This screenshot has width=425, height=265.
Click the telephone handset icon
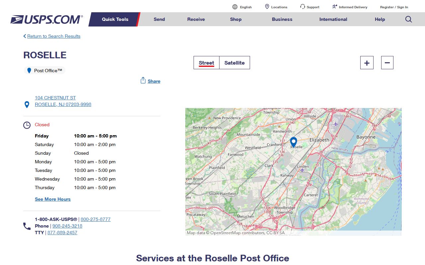click(27, 226)
